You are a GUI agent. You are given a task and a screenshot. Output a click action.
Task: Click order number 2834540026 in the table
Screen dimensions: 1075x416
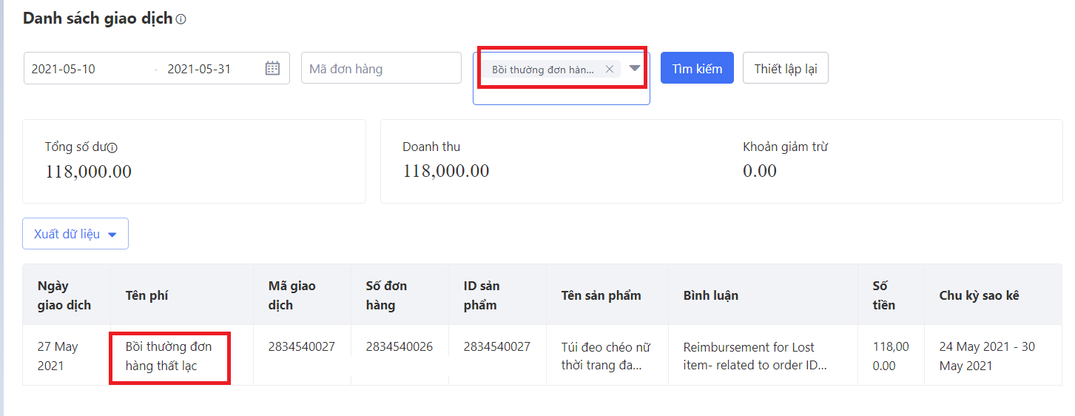point(400,346)
